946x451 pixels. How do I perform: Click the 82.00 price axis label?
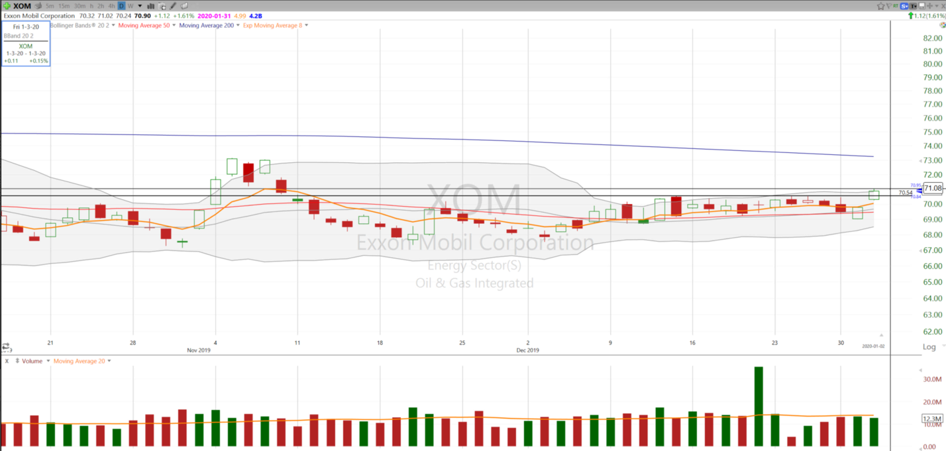932,38
